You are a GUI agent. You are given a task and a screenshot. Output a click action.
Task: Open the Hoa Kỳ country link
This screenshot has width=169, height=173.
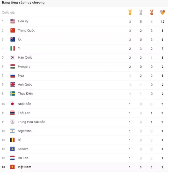(23, 21)
